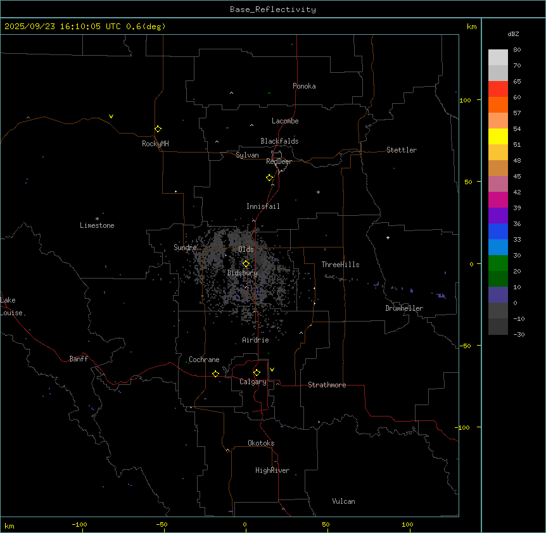
Task: Click the Stettler city label
Action: (x=402, y=150)
